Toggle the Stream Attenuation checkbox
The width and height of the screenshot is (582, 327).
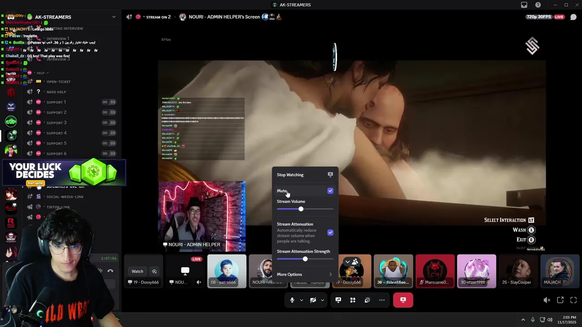[330, 233]
